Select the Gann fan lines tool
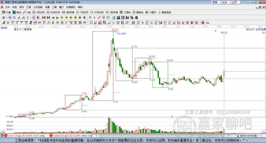The image size is (266, 143). pos(96,23)
